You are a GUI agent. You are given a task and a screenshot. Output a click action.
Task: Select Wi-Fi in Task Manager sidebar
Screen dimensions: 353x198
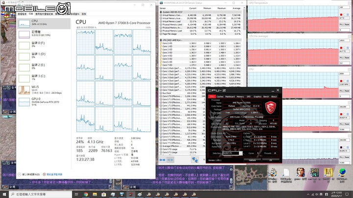point(44,90)
